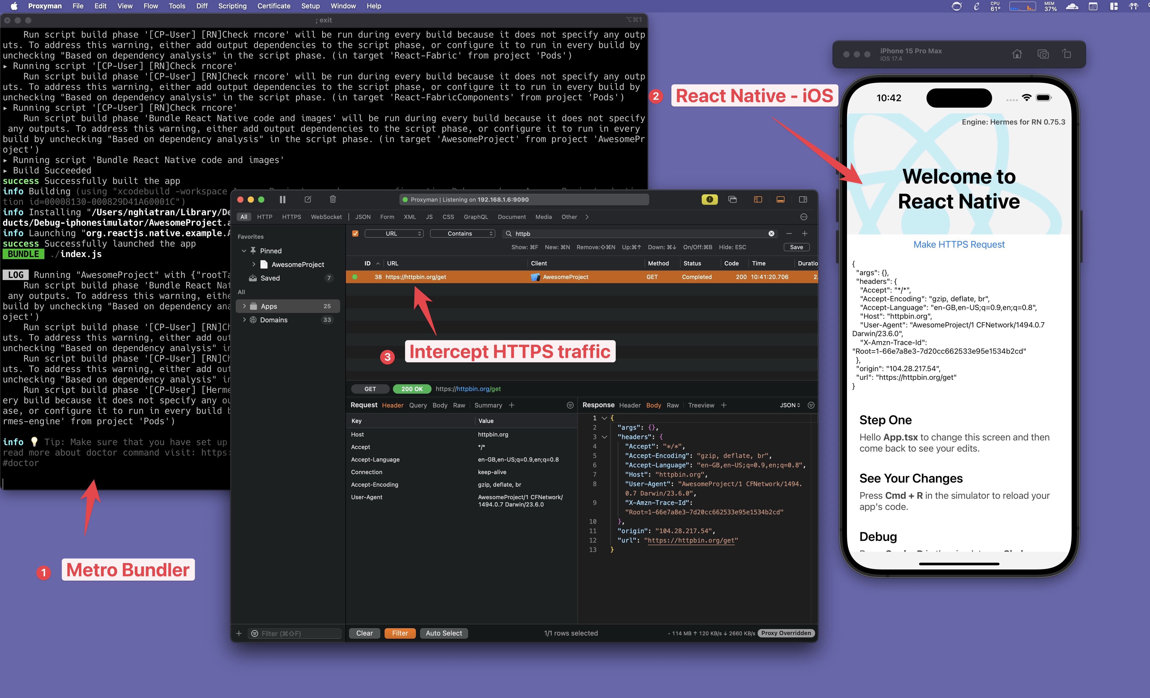Click the Saved tray icon
Viewport: 1150px width, 698px height.
tap(253, 278)
